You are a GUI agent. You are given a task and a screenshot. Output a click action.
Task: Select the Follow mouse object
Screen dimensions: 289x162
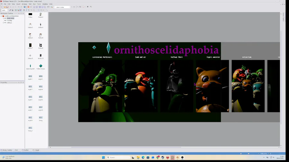click(40, 66)
